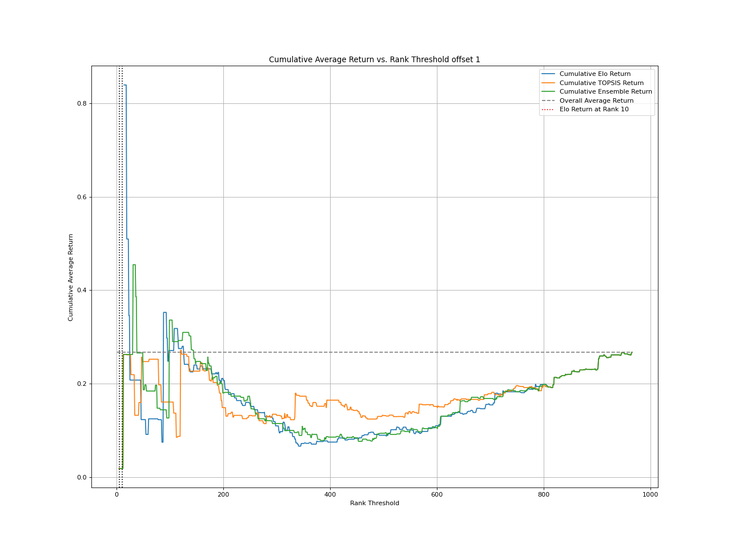Screen dimensions: 731x548
Task: Click the chart title text
Action: (x=374, y=59)
